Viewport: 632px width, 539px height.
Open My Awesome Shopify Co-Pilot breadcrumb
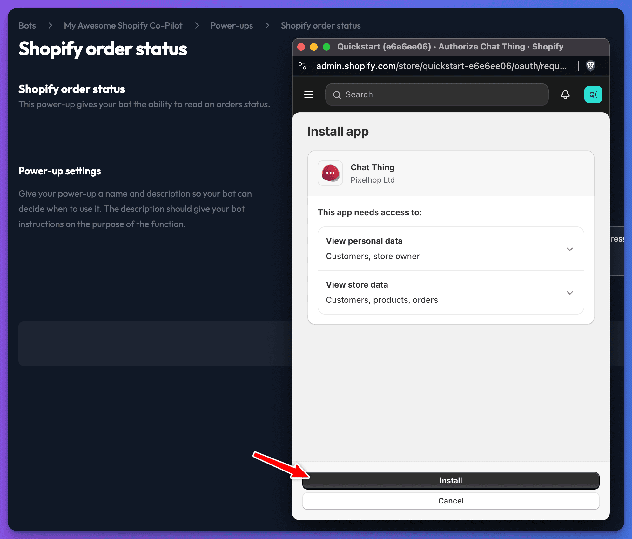123,25
